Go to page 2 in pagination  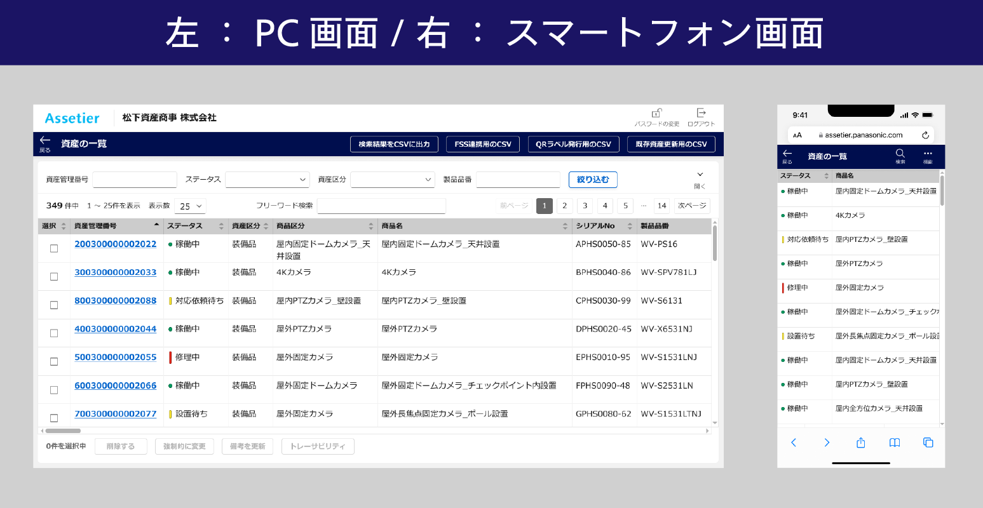click(x=564, y=206)
